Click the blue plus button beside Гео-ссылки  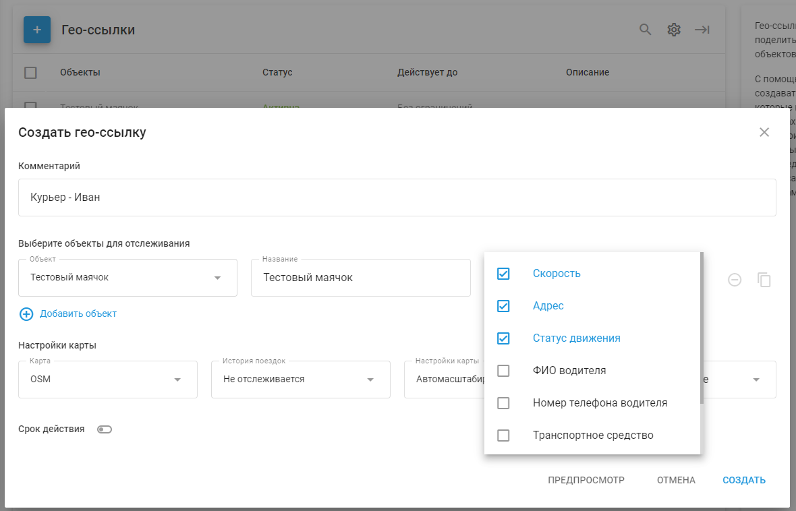(37, 30)
